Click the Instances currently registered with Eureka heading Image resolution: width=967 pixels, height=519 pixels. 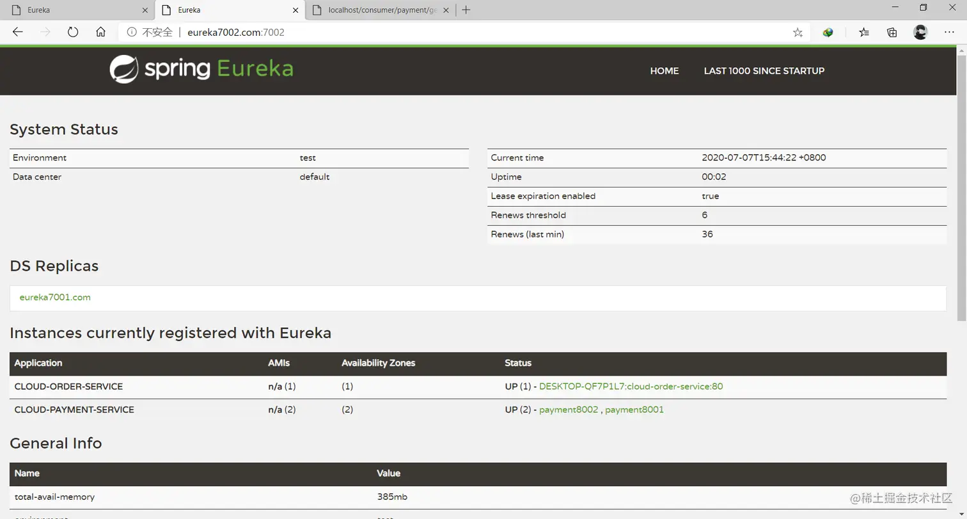tap(171, 333)
